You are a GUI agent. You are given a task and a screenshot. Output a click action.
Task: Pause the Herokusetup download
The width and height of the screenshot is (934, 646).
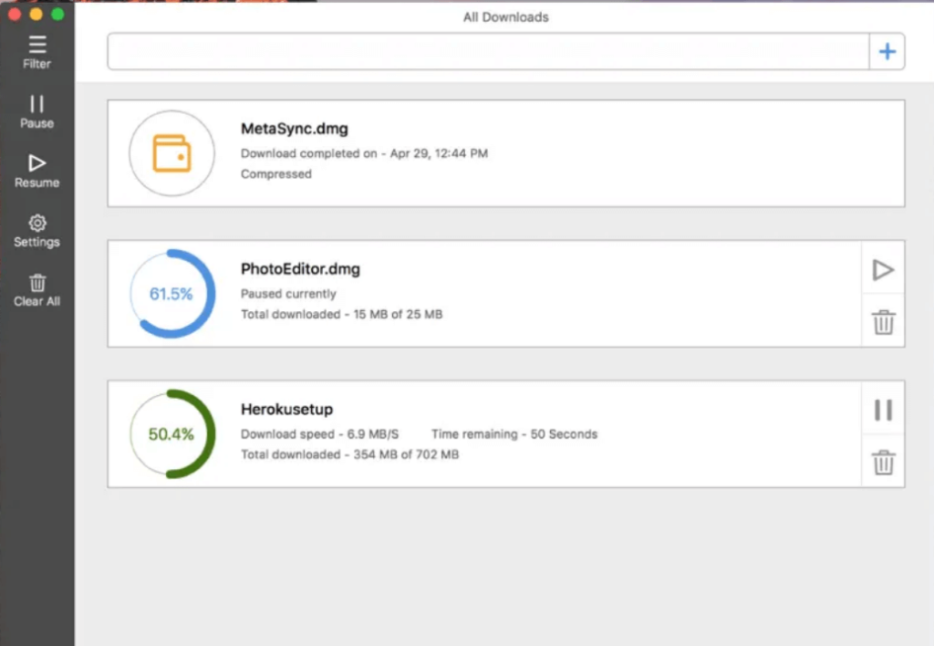pos(883,410)
